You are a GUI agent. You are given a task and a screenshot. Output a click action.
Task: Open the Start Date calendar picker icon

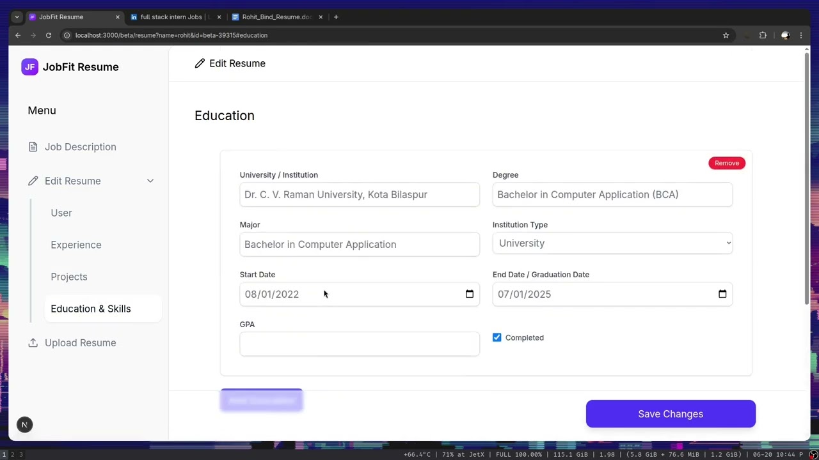click(470, 294)
